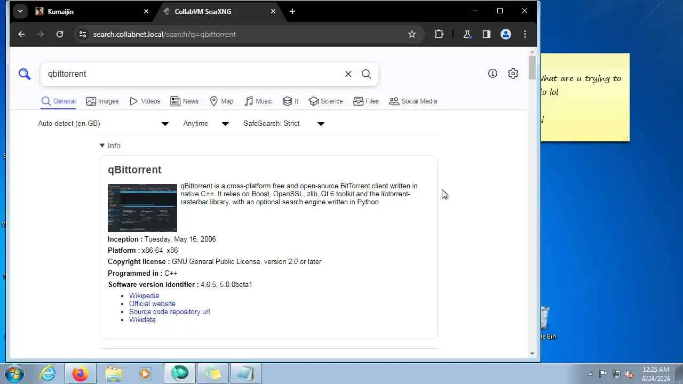
Task: Reload the current page
Action: tap(60, 34)
